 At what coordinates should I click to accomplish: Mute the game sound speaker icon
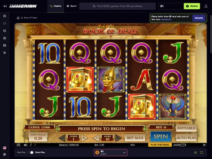[26, 145]
